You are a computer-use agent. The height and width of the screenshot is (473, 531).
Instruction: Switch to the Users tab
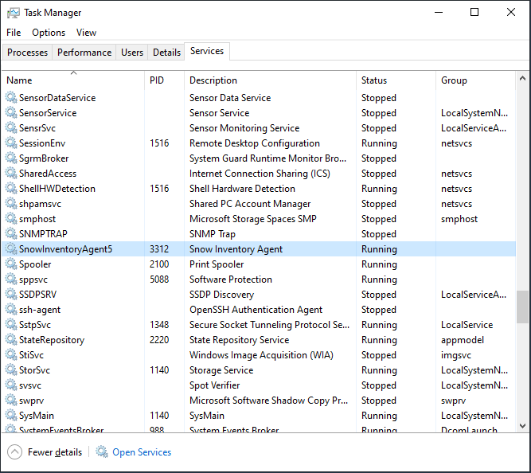click(132, 53)
